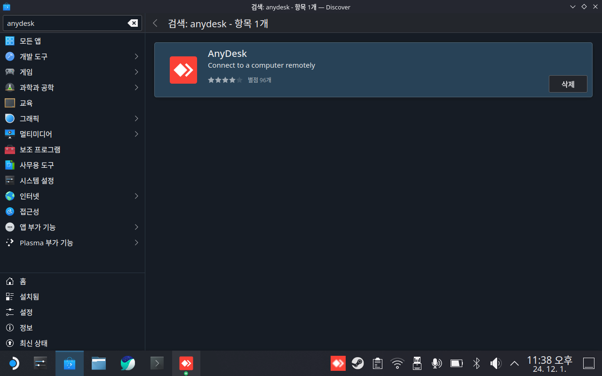
Task: Open the application launcher on the taskbar
Action: [x=14, y=363]
